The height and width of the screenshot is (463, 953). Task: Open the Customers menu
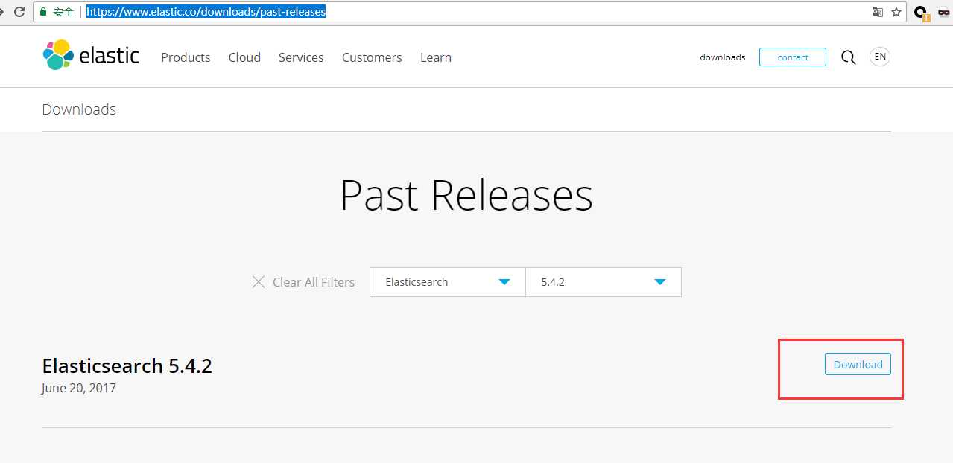(372, 57)
